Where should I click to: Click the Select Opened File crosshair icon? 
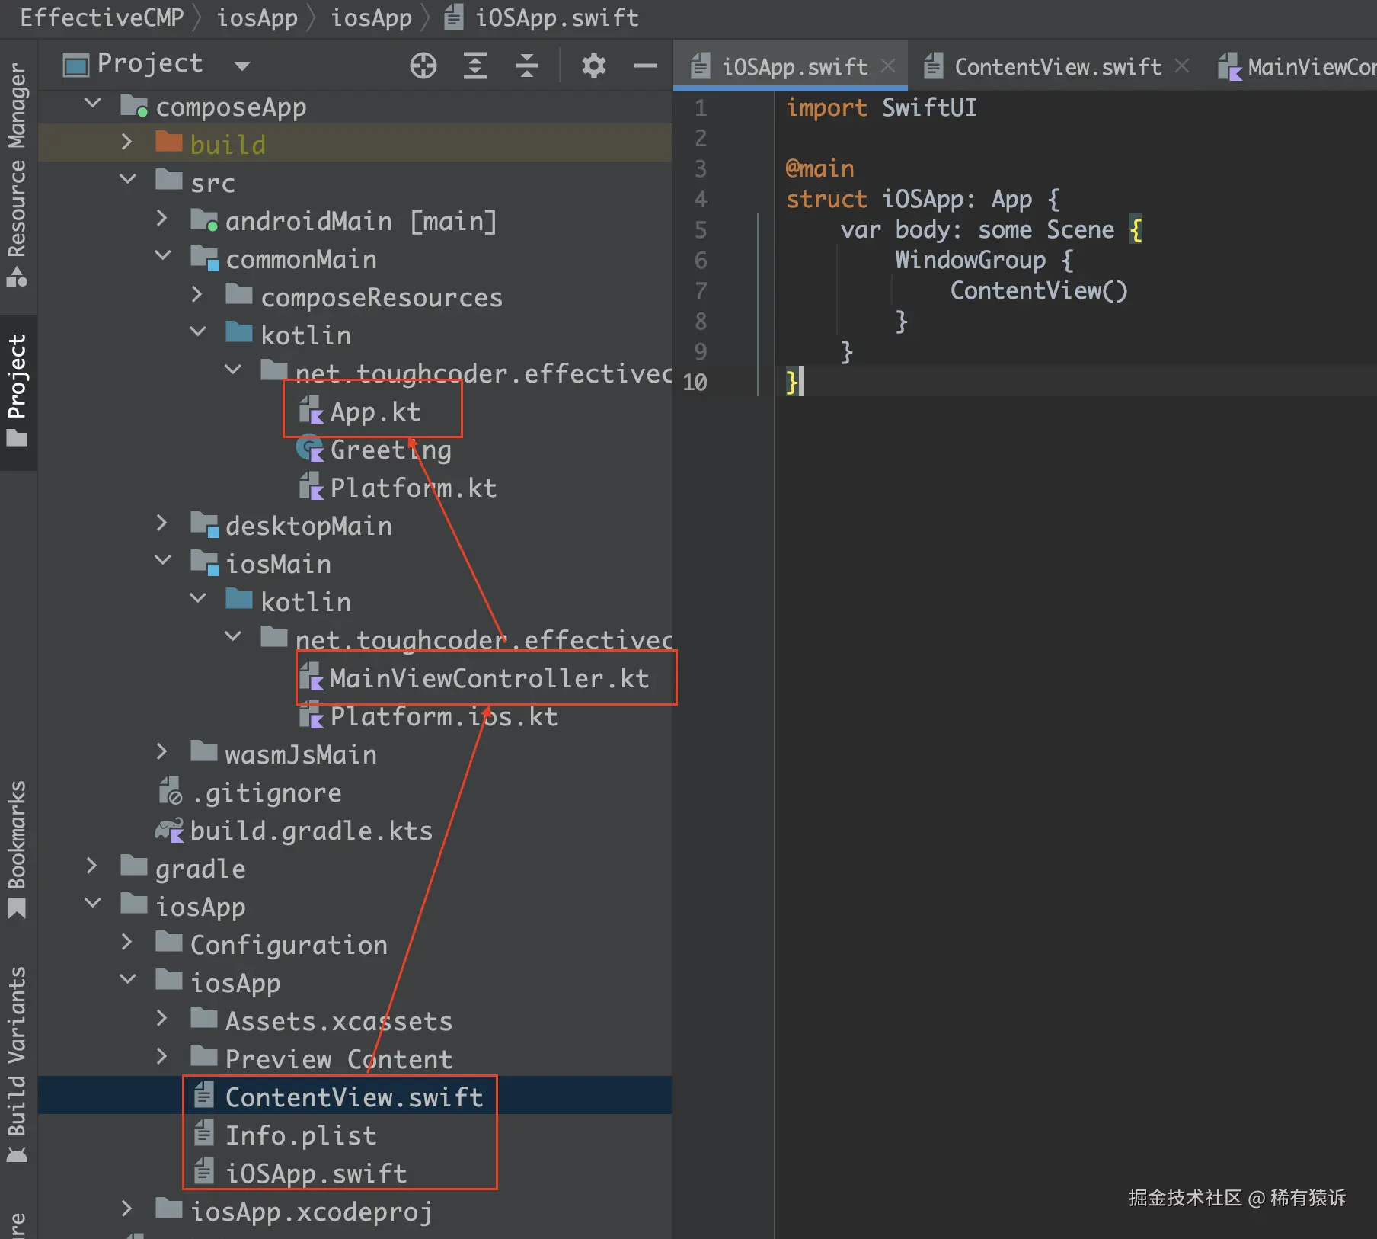[423, 66]
